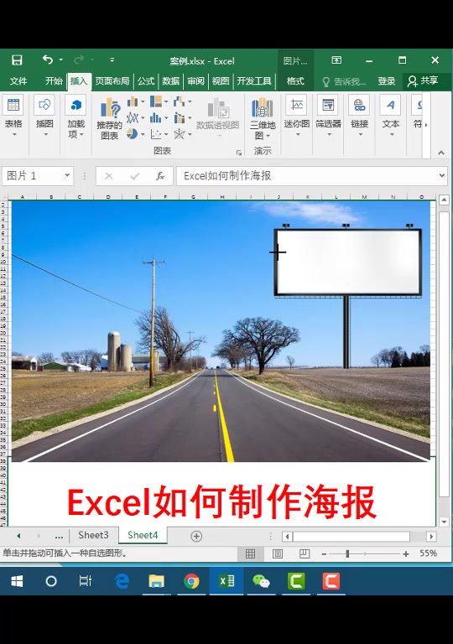Undo the last action
Screen dimensions: 453x644
point(48,60)
